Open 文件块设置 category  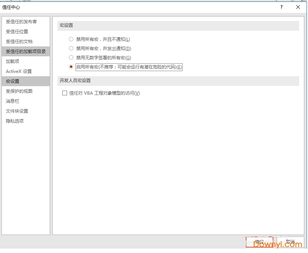(17, 111)
